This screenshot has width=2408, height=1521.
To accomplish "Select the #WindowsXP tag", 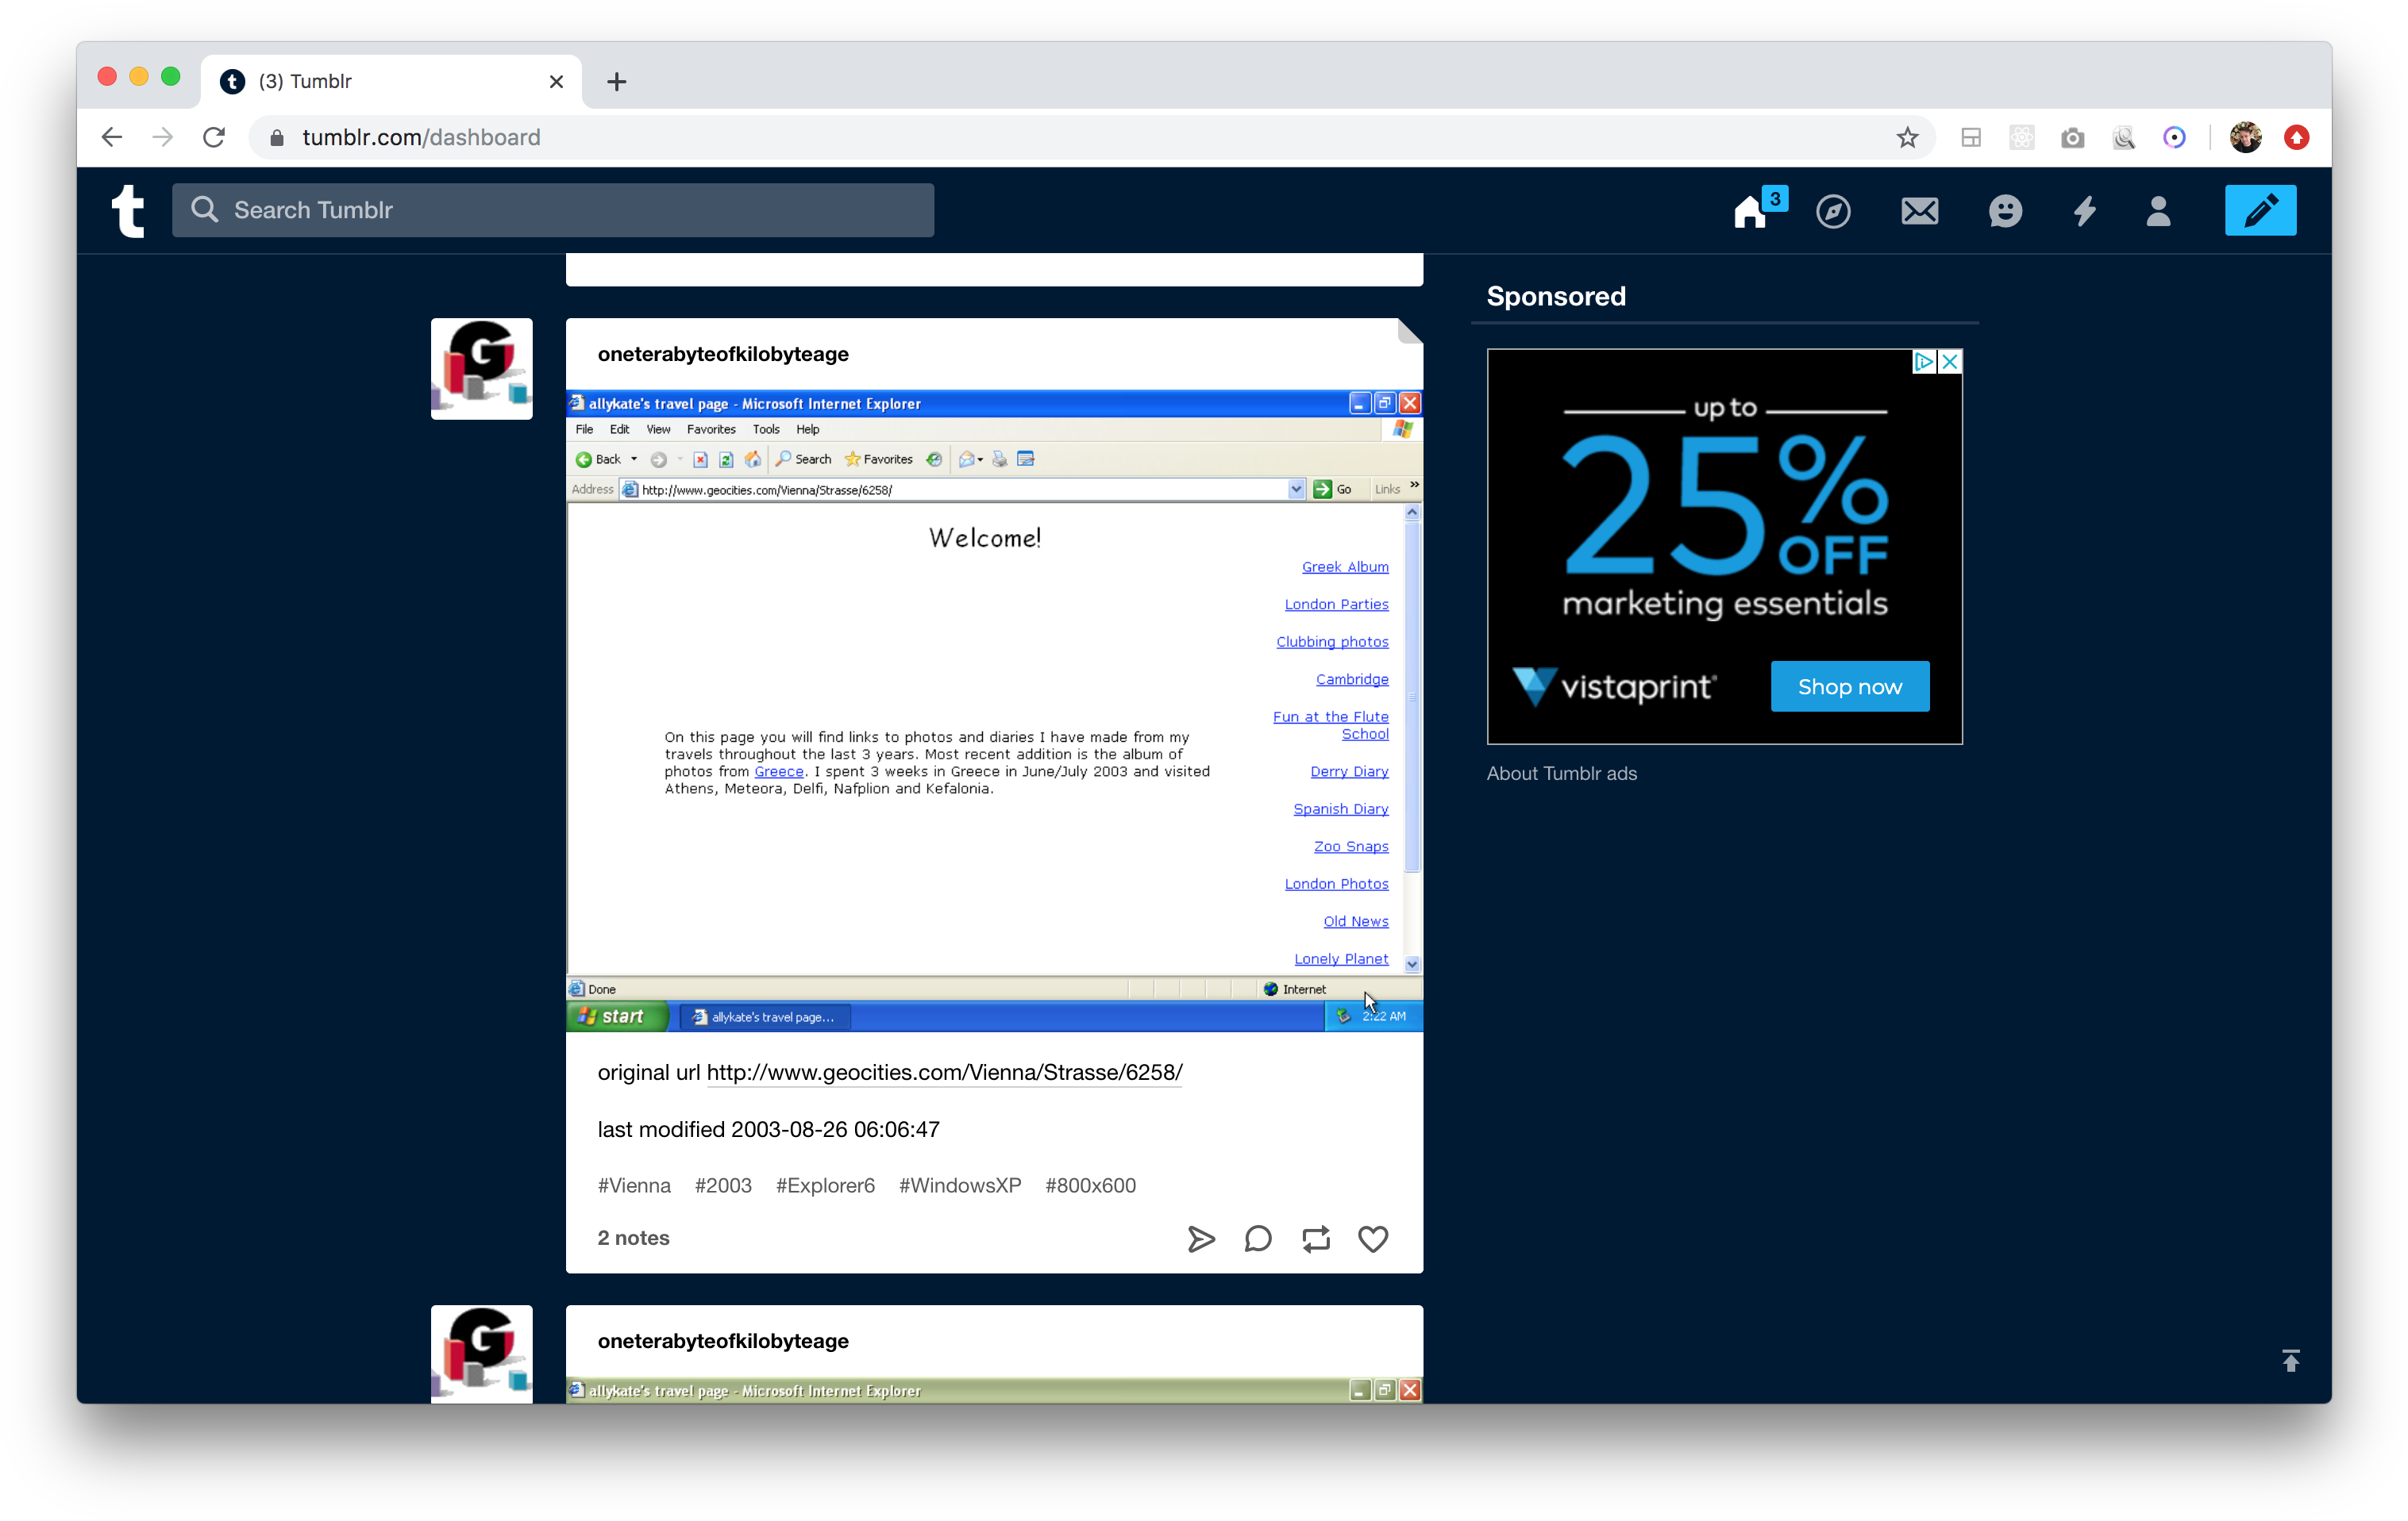I will pos(959,1185).
